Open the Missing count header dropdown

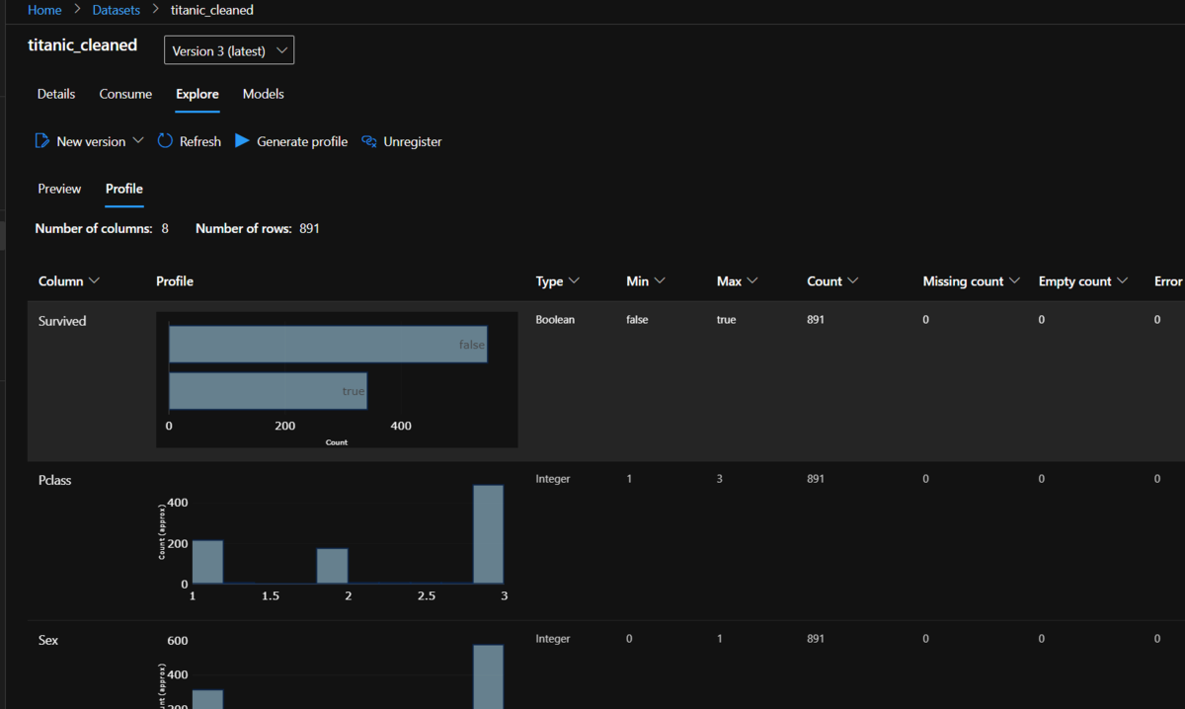coord(1013,281)
